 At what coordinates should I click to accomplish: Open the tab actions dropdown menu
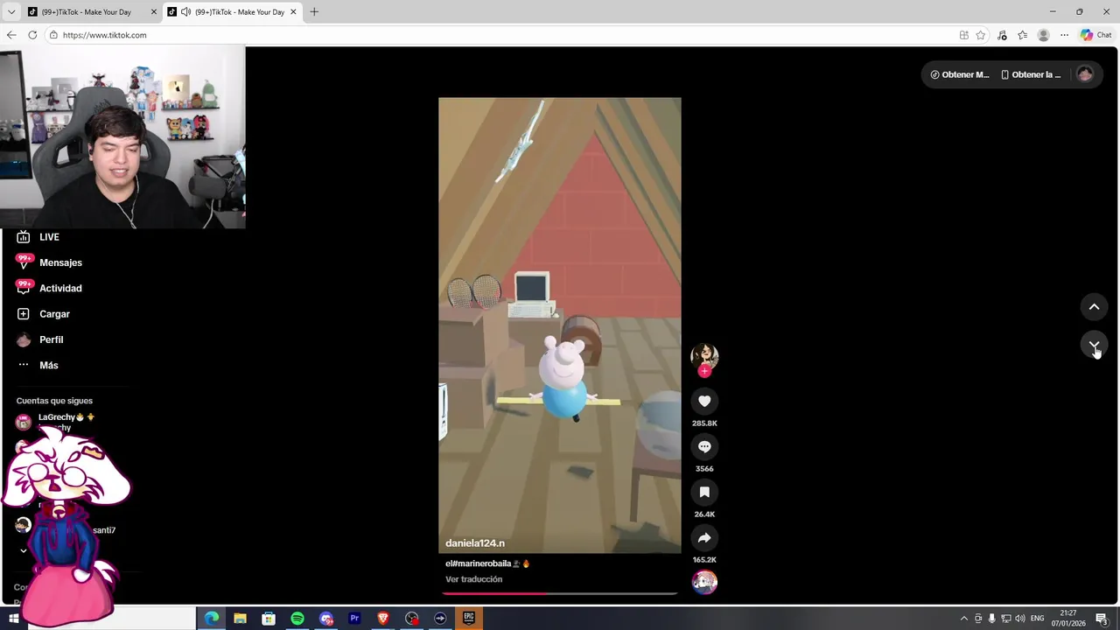11,12
